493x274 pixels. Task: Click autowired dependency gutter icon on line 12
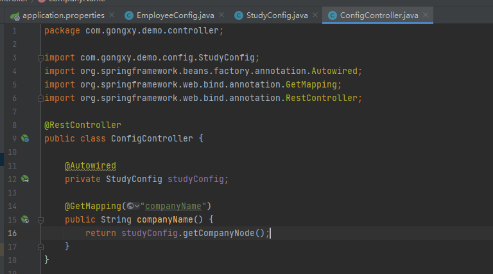25,179
